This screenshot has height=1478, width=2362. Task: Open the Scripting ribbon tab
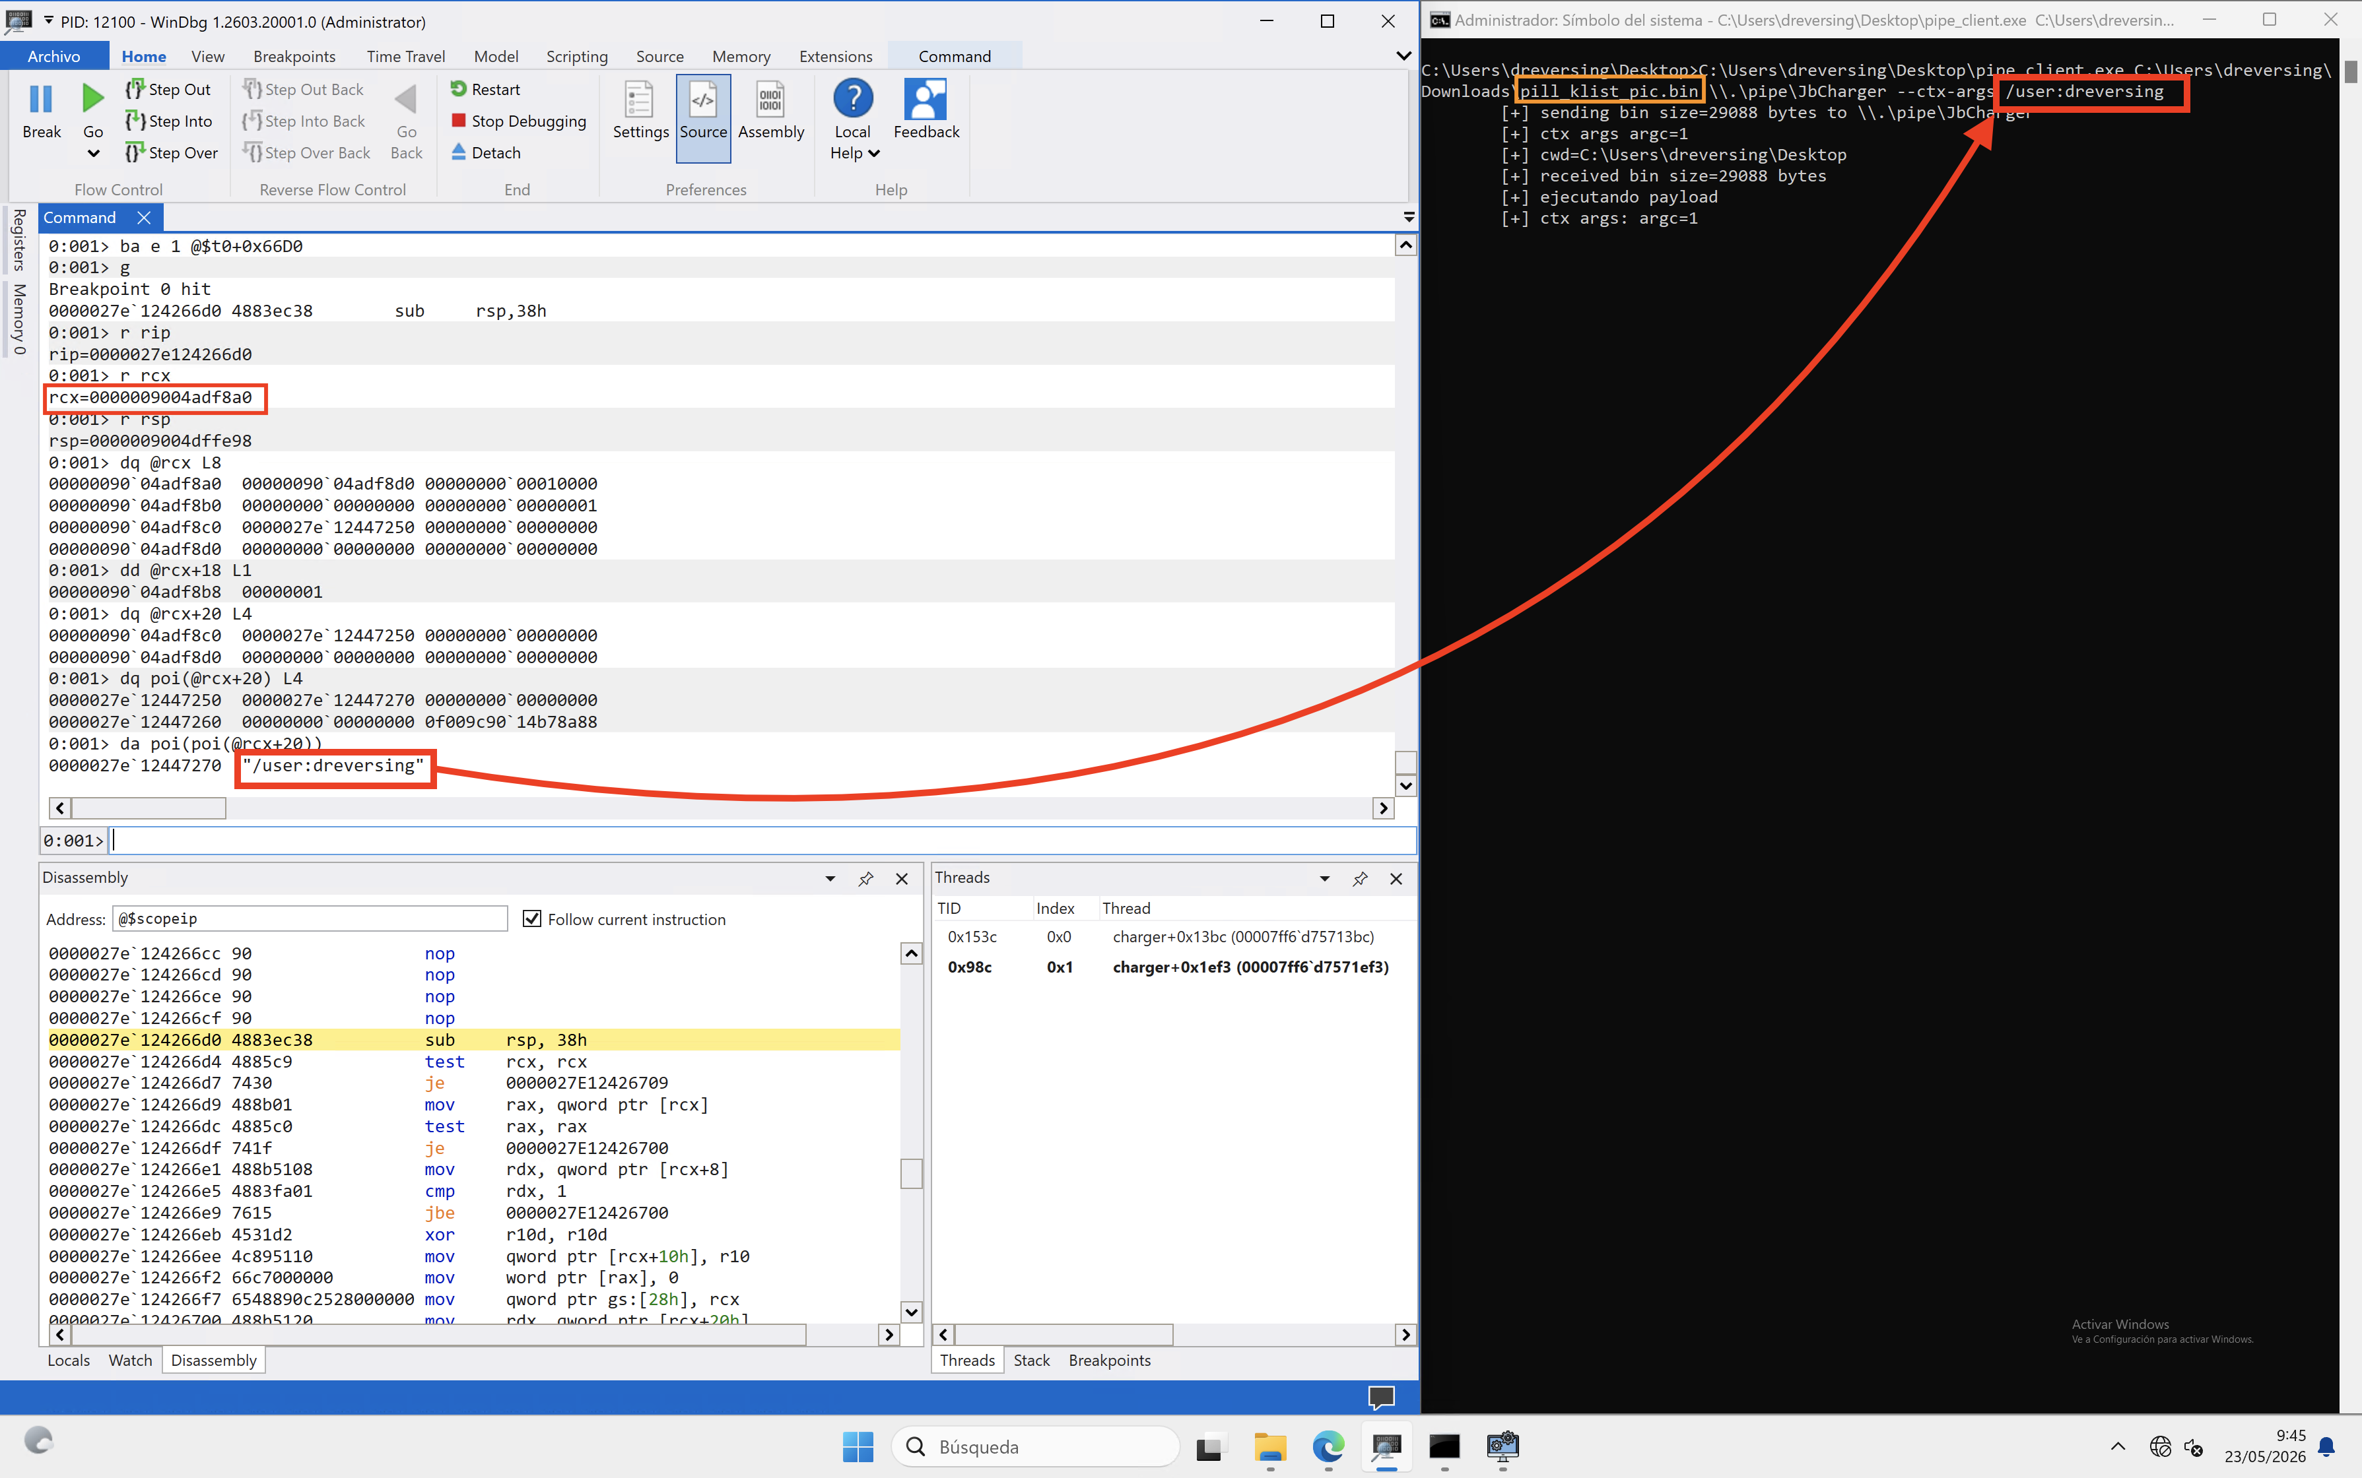point(577,55)
